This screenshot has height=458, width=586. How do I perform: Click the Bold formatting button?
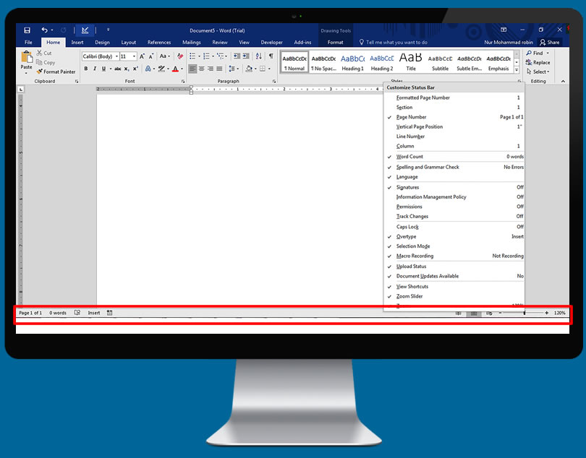(x=85, y=69)
